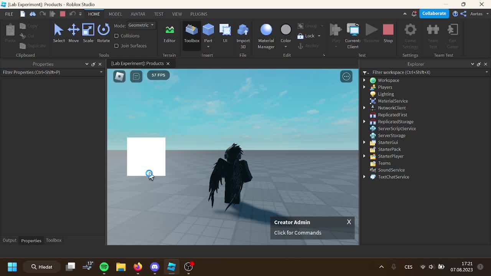Switch to the MODEL ribbon tab
This screenshot has width=491, height=276.
pyautogui.click(x=115, y=14)
